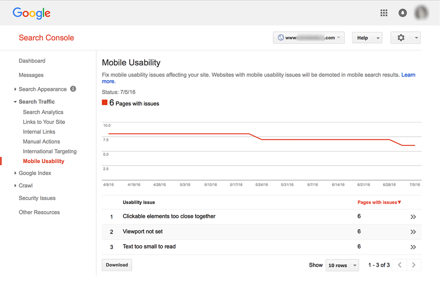440x281 pixels.
Task: Follow the Learn more link
Action: tap(408, 75)
